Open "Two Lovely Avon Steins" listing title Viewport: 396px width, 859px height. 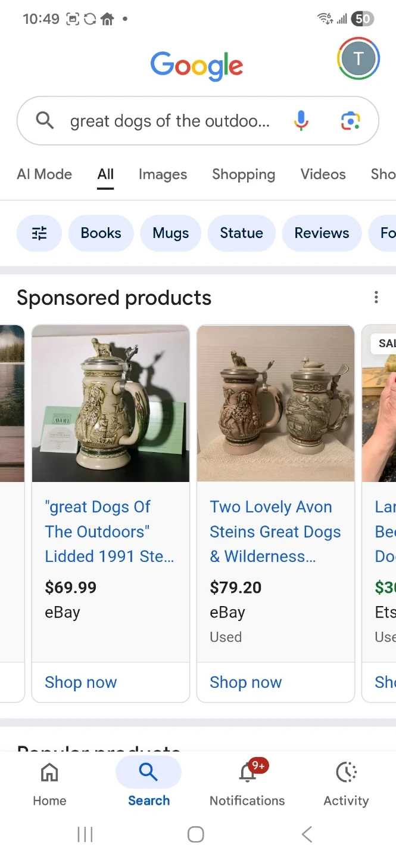275,532
